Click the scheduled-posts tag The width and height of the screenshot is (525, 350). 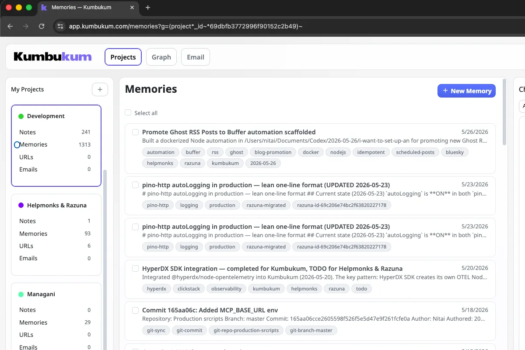click(415, 152)
